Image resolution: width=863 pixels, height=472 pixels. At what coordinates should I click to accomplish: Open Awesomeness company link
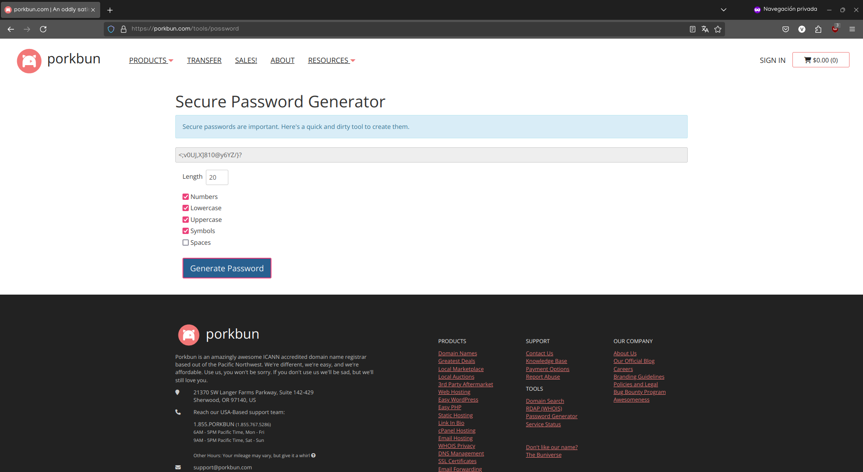coord(632,400)
